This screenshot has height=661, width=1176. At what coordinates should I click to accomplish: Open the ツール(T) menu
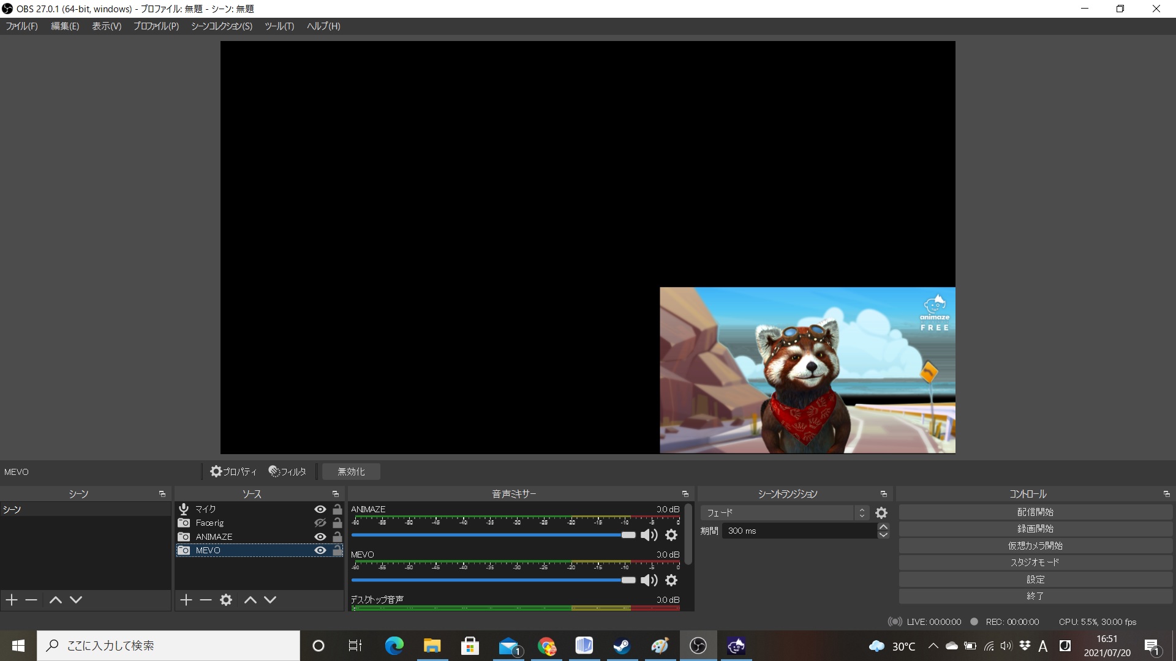279,26
